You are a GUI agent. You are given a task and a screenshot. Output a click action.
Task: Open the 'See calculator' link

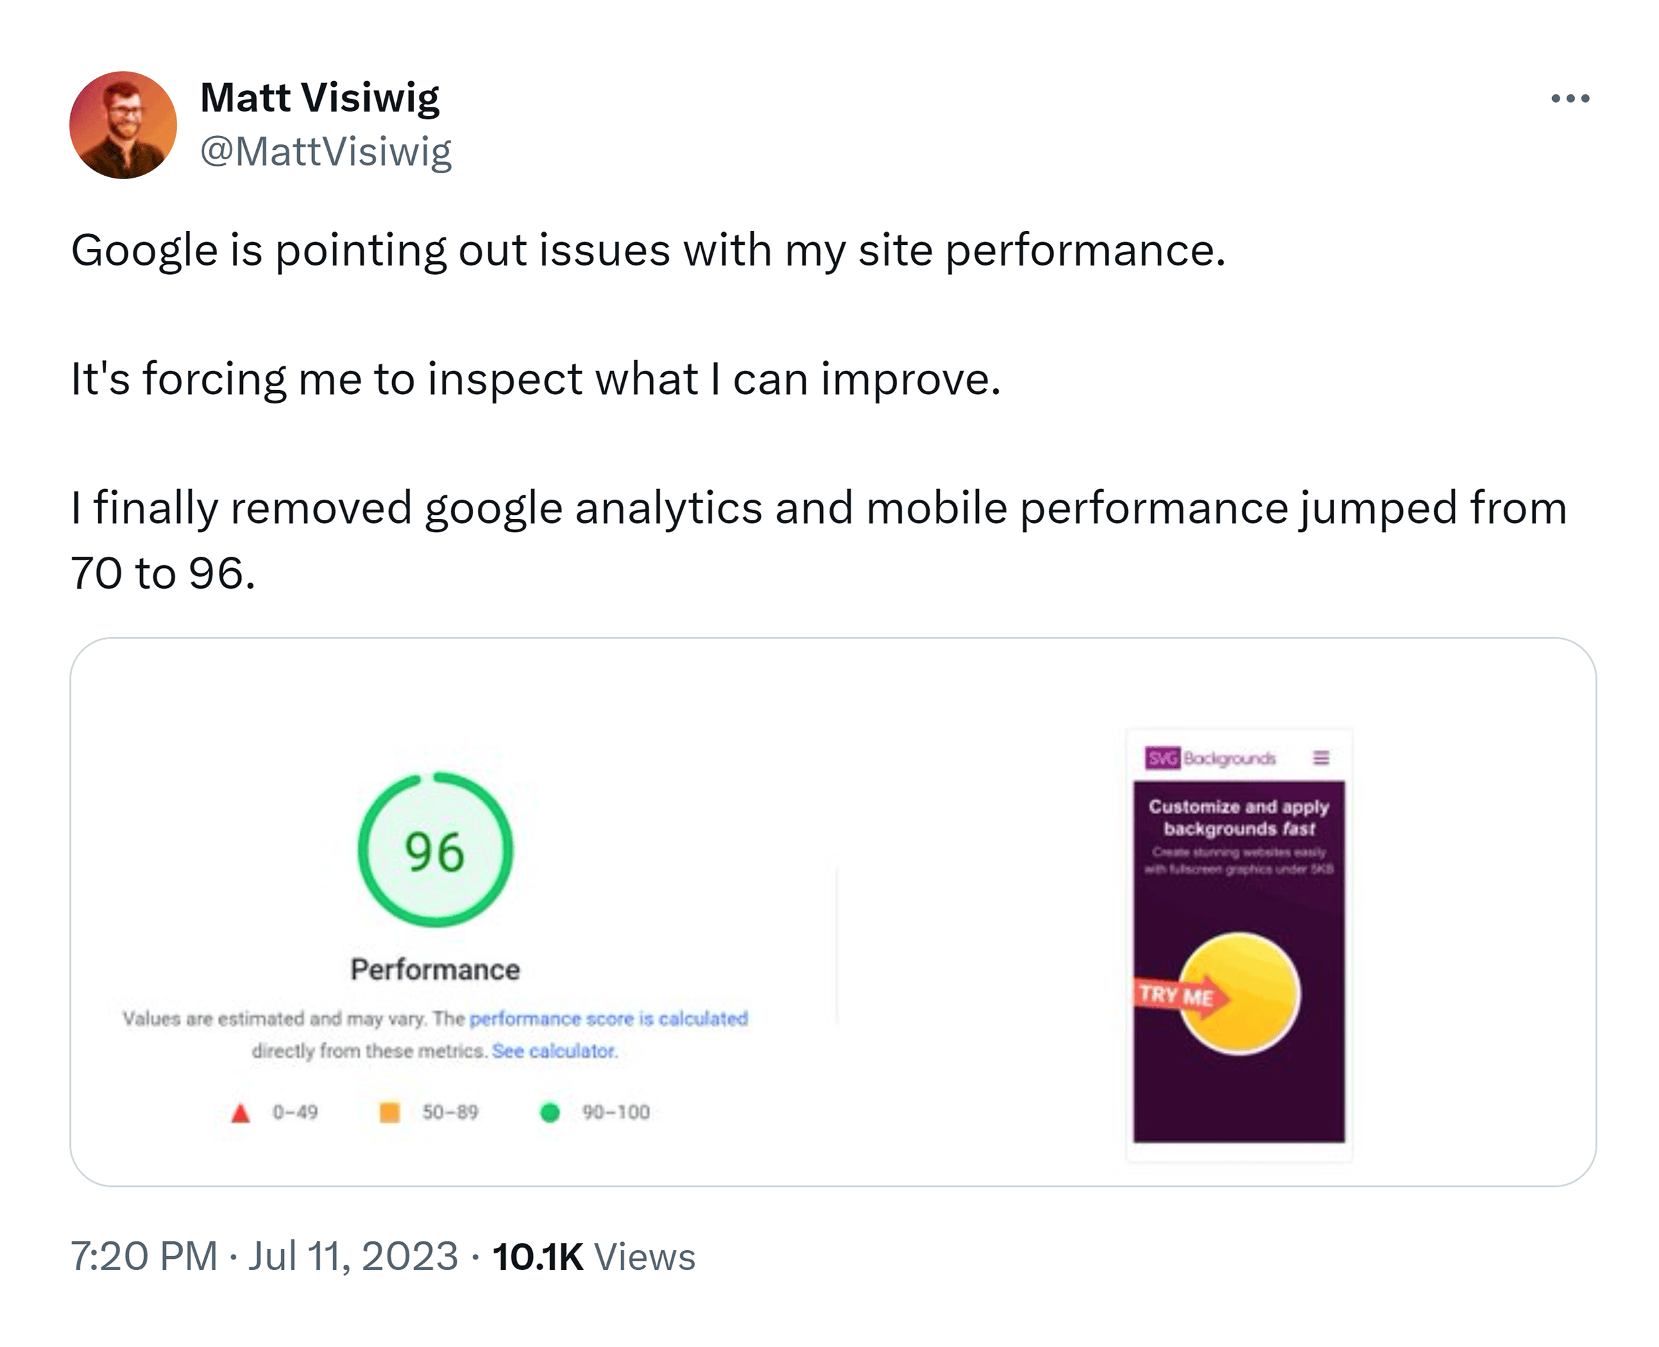tap(554, 1051)
